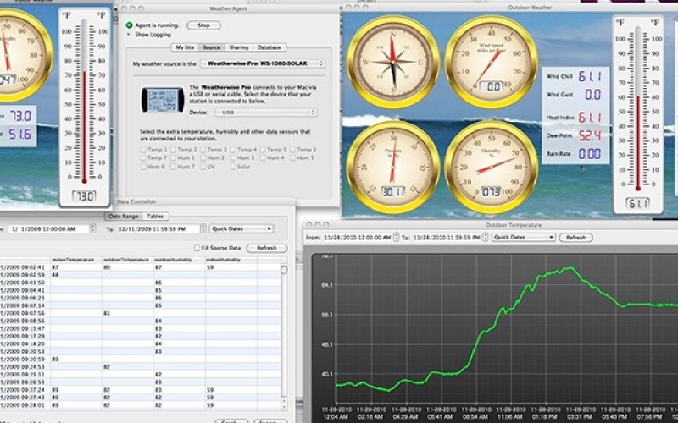Click the outdoor thermometer showing 61.1

638,110
